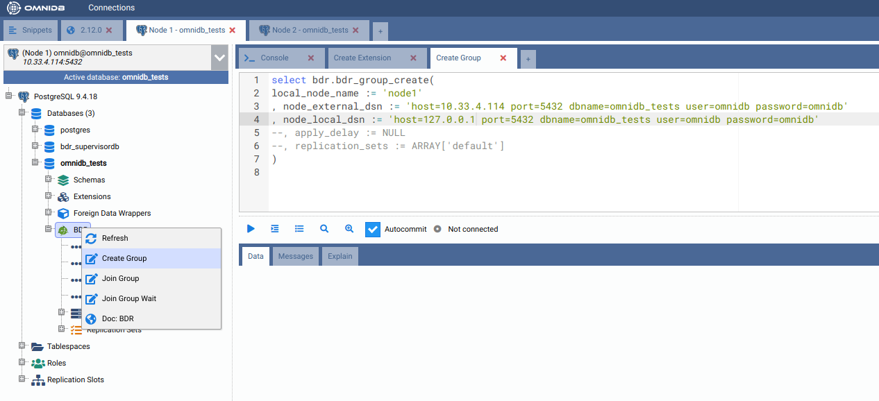Open the Snippets tab

coord(31,31)
